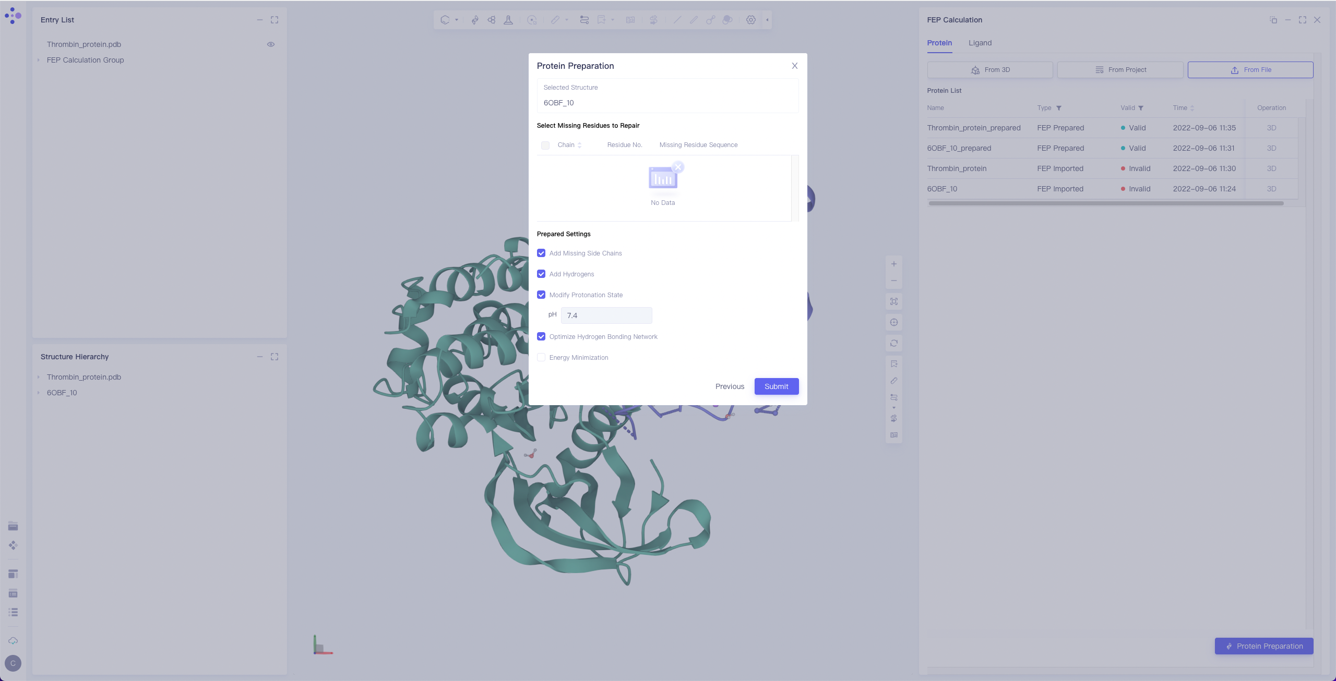Click the protein ribbon icon in top toolbar
This screenshot has width=1336, height=681.
tap(475, 20)
